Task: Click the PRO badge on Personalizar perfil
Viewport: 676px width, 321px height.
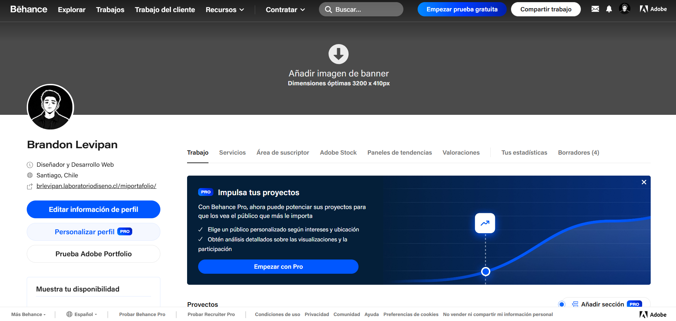Action: pyautogui.click(x=125, y=231)
